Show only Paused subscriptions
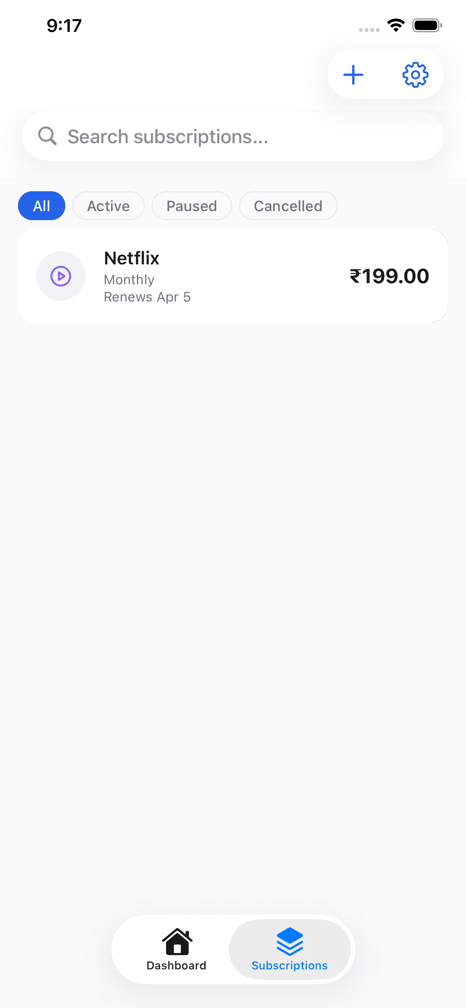The image size is (466, 1008). click(192, 206)
